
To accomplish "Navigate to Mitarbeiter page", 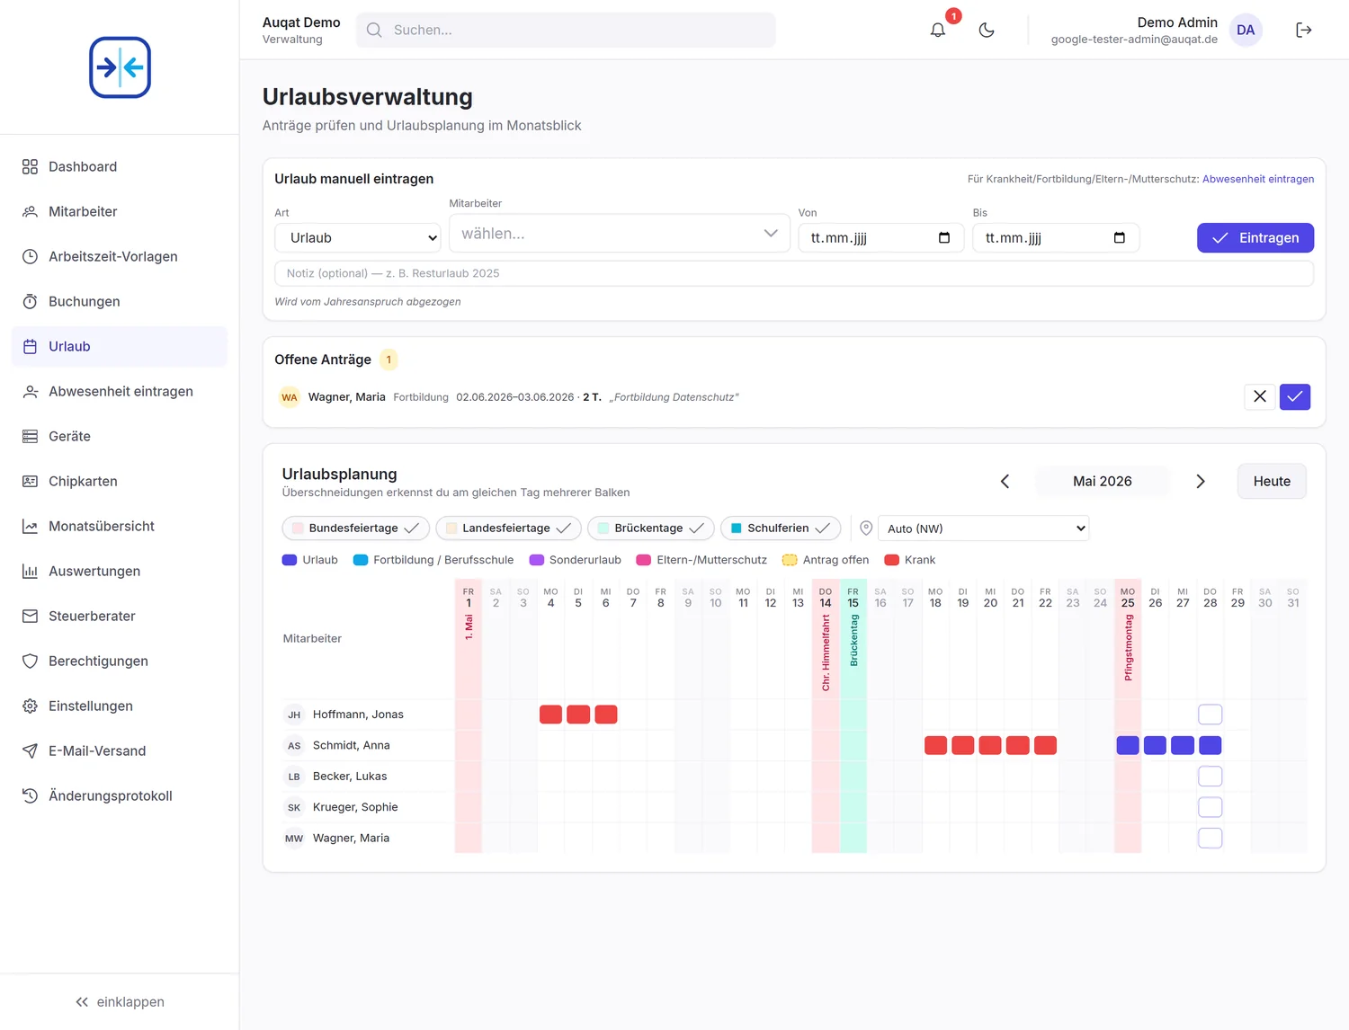I will (120, 211).
